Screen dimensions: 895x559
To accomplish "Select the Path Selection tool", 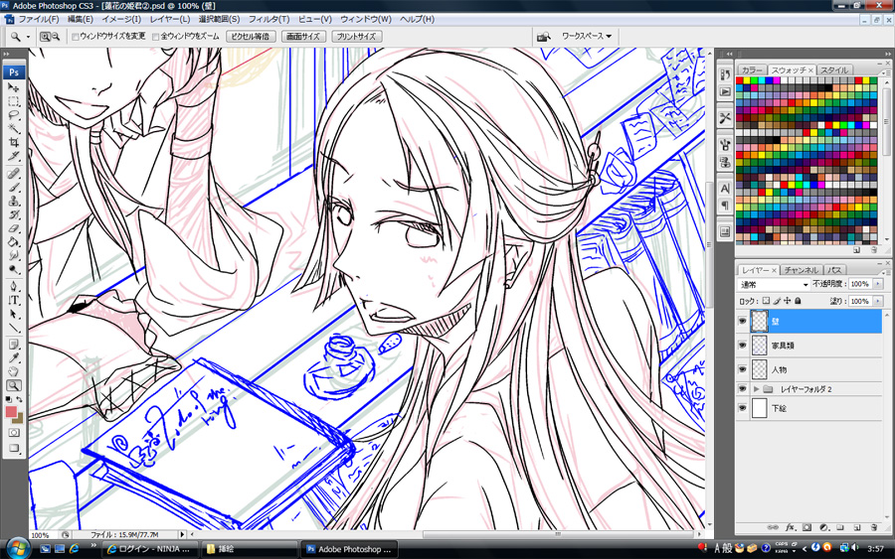I will pyautogui.click(x=14, y=314).
